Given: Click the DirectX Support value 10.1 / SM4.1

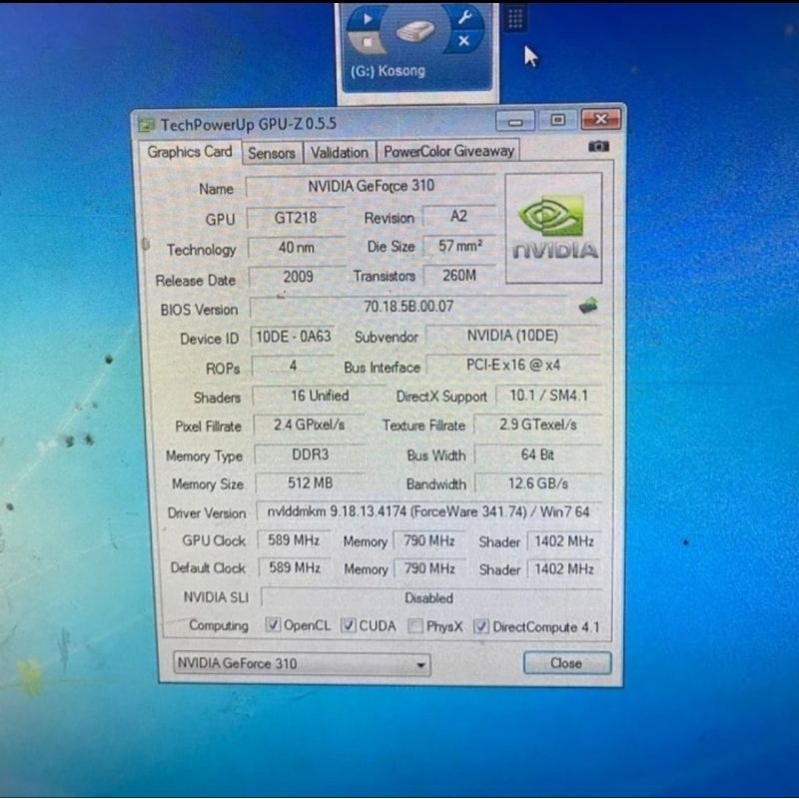Looking at the screenshot, I should (548, 396).
